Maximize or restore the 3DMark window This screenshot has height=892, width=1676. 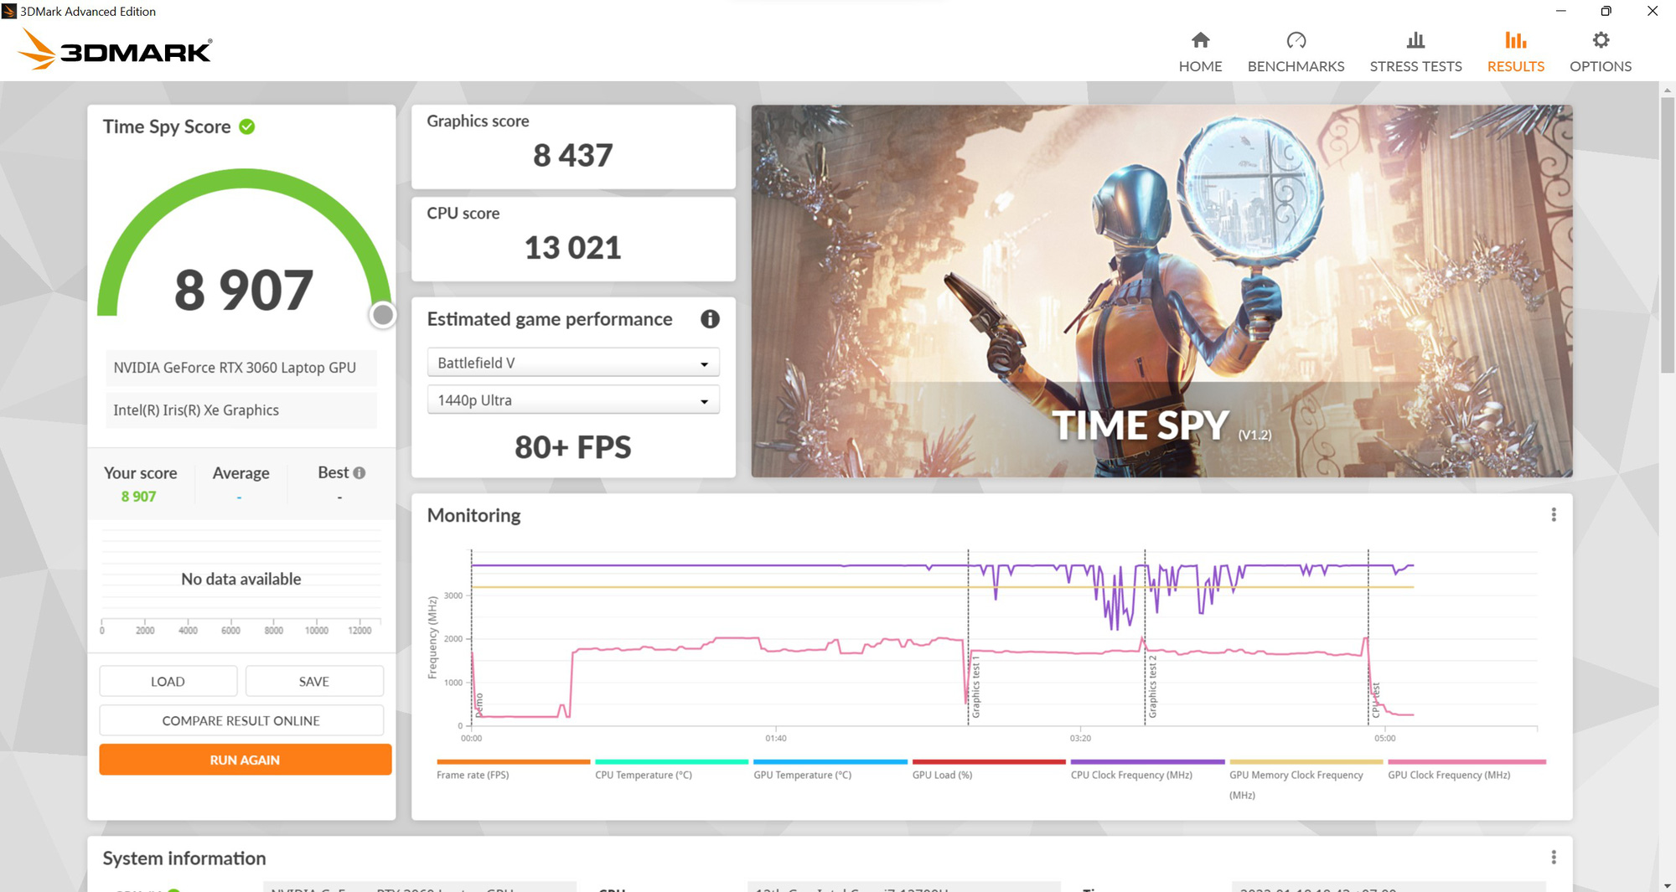pyautogui.click(x=1606, y=11)
